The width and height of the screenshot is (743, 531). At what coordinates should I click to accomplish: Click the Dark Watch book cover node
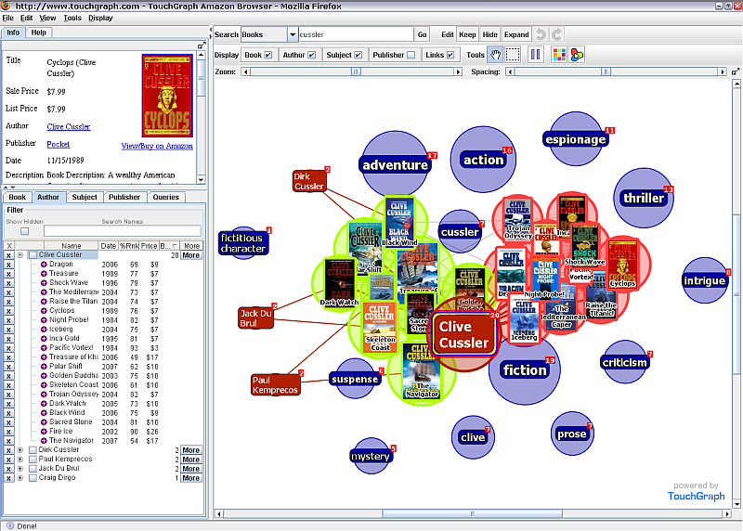pos(339,282)
